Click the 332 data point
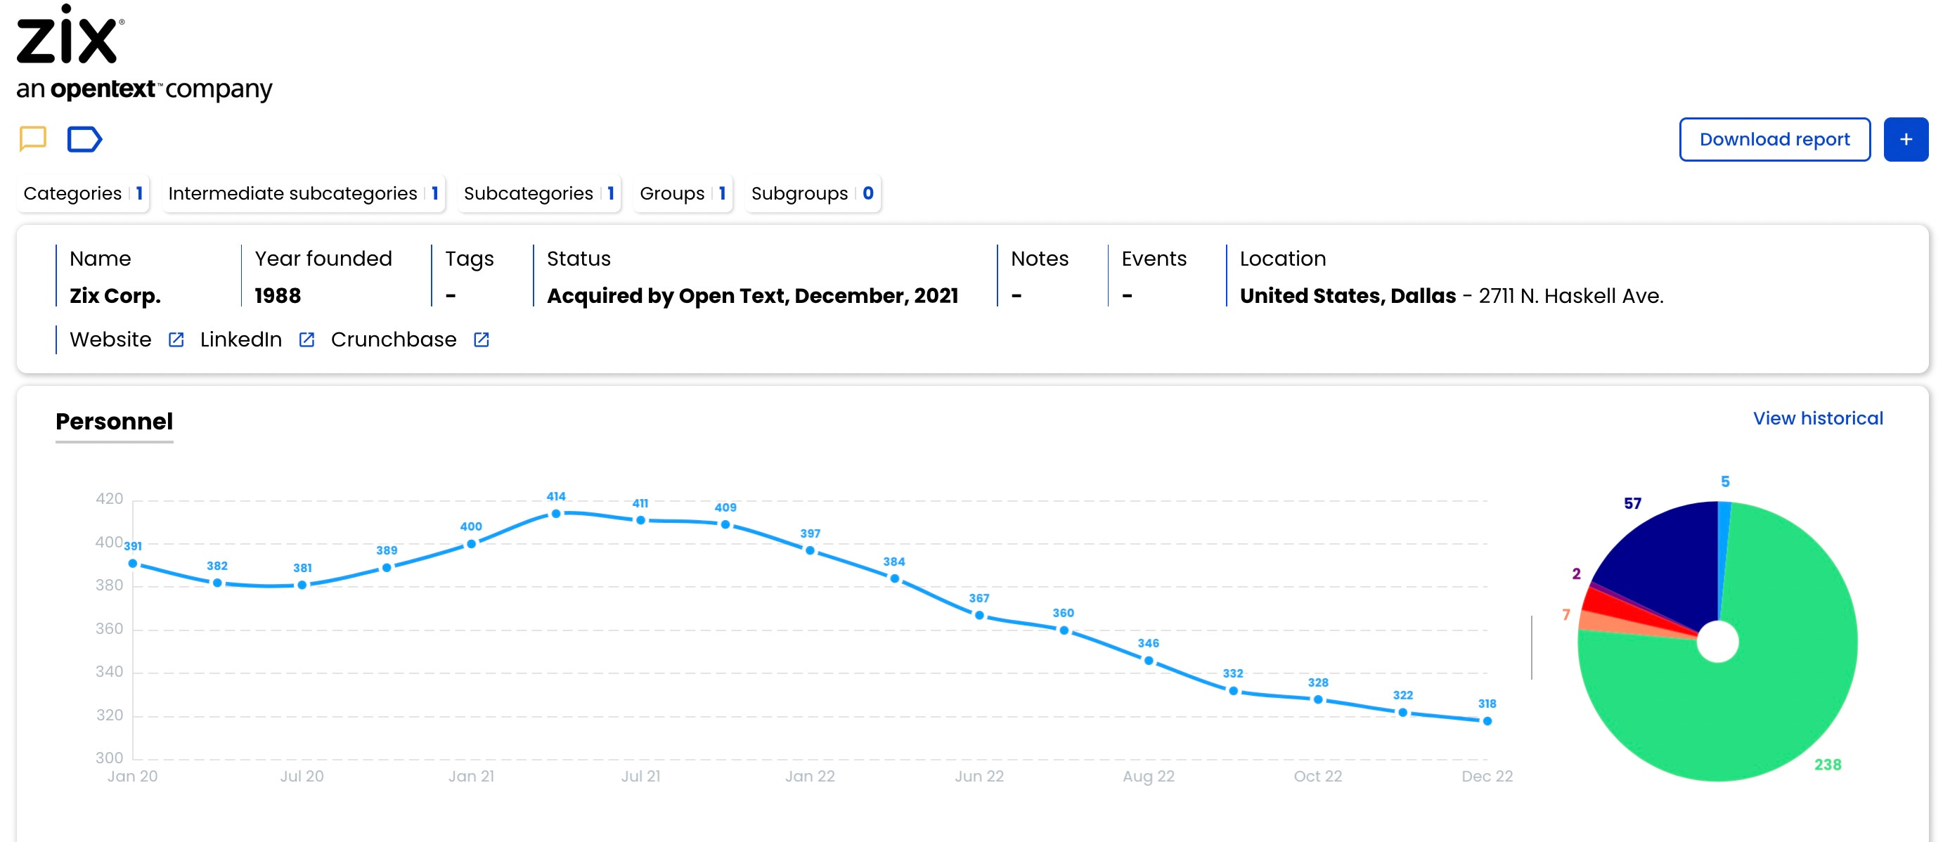The height and width of the screenshot is (842, 1950). [1233, 691]
